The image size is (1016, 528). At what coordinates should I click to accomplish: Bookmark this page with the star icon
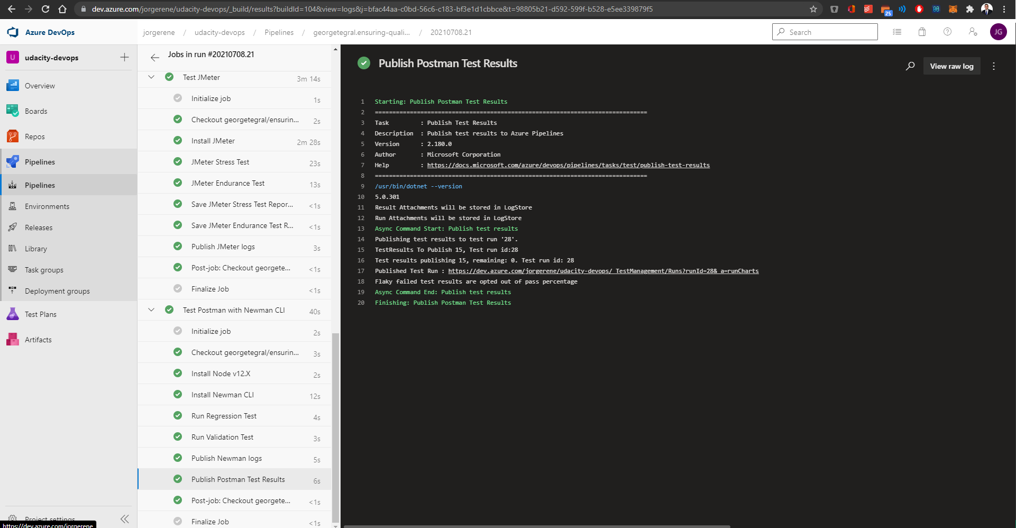point(813,9)
